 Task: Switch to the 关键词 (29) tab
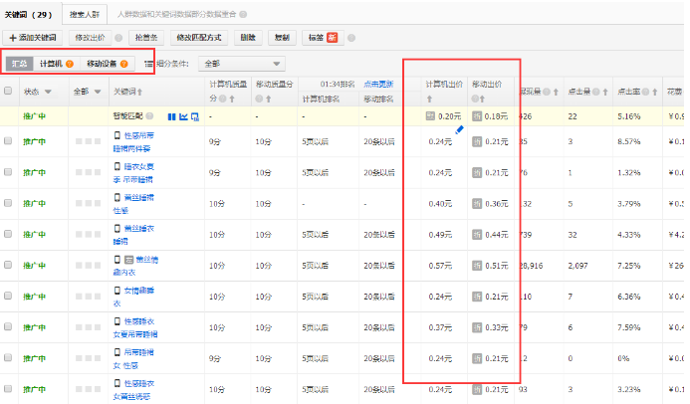click(x=29, y=15)
